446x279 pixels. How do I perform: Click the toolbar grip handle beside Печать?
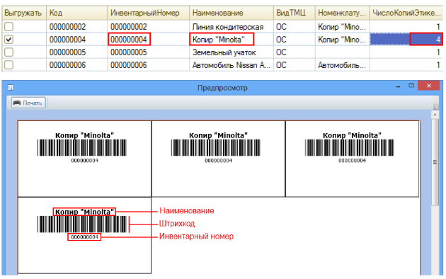click(9, 103)
